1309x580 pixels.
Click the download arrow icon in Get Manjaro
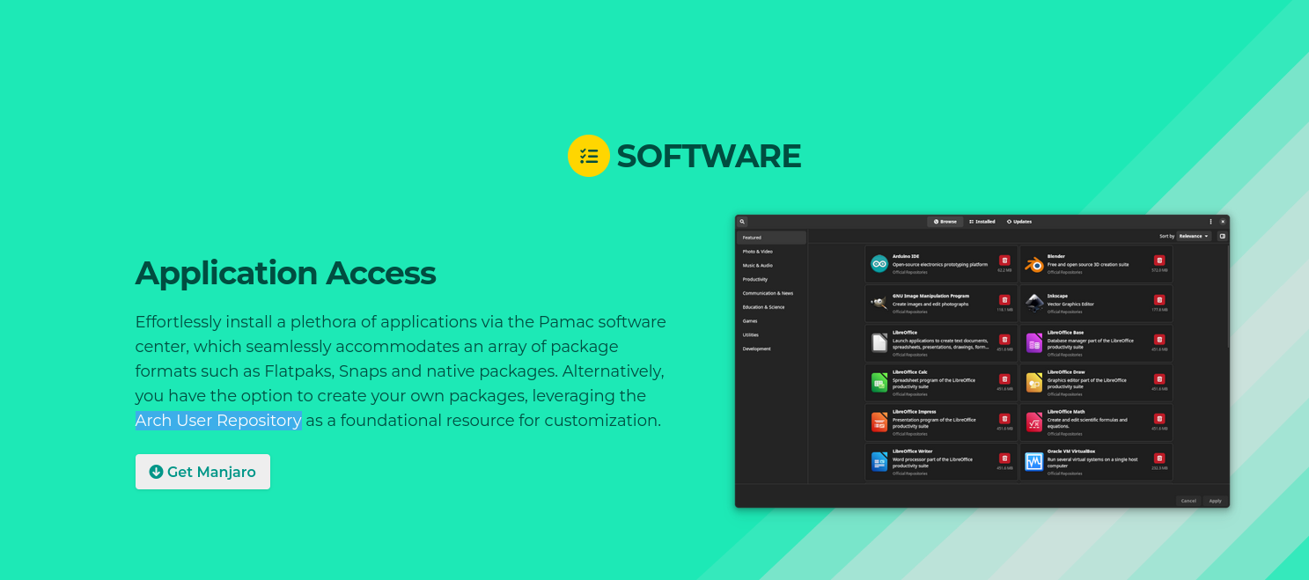(x=157, y=472)
